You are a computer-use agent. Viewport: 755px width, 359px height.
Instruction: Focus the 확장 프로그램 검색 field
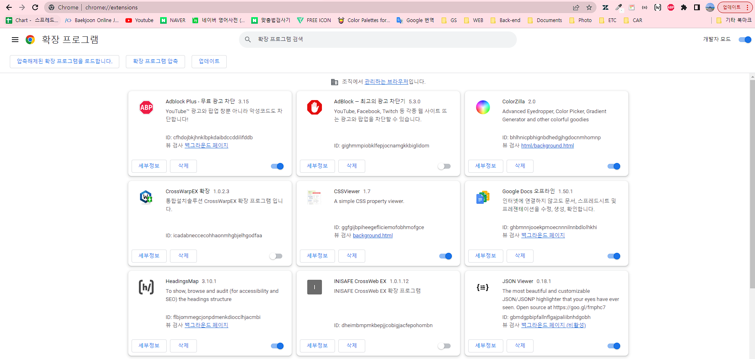point(378,39)
